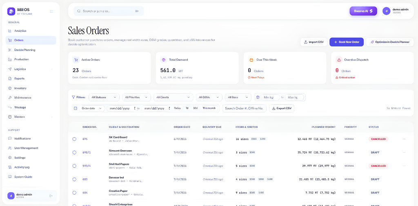This screenshot has width=418, height=206.
Task: Open more actions for Shri Hari Papers row
Action: click(x=404, y=166)
